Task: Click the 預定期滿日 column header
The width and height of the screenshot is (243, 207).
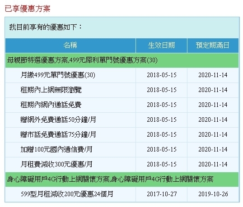Action: [x=213, y=46]
